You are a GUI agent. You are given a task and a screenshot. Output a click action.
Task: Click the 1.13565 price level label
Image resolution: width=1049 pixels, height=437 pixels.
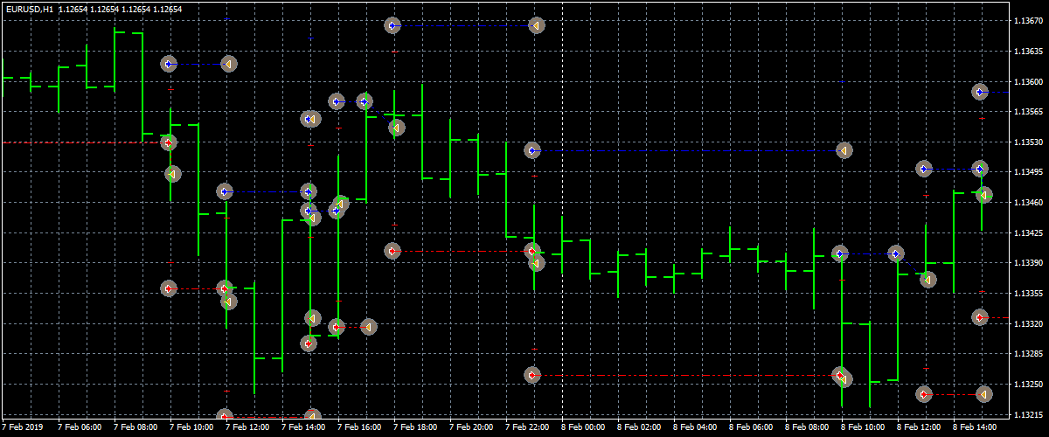1029,112
